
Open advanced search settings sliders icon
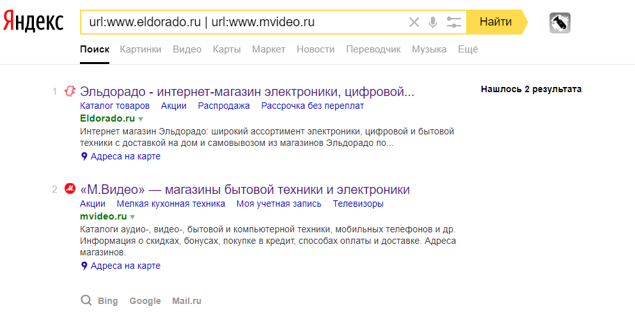[454, 22]
